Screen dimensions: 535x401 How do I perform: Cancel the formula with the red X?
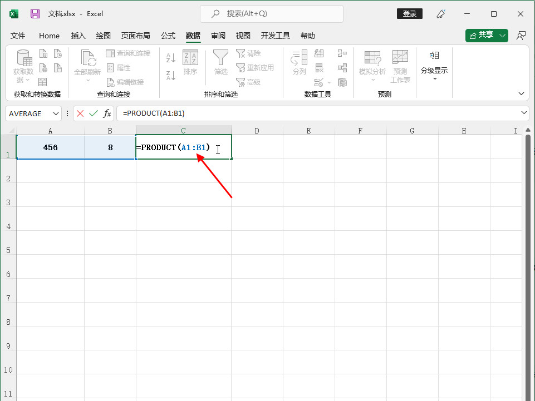(x=80, y=113)
